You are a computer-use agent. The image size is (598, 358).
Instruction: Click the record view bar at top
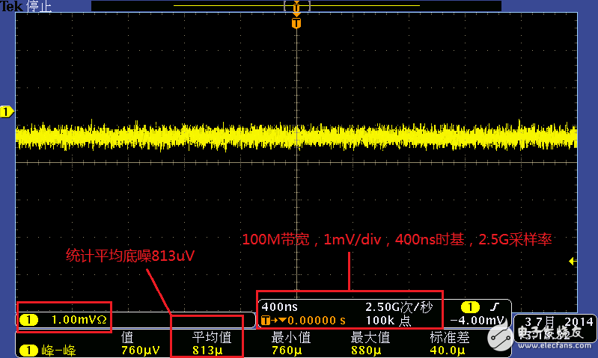pos(296,6)
